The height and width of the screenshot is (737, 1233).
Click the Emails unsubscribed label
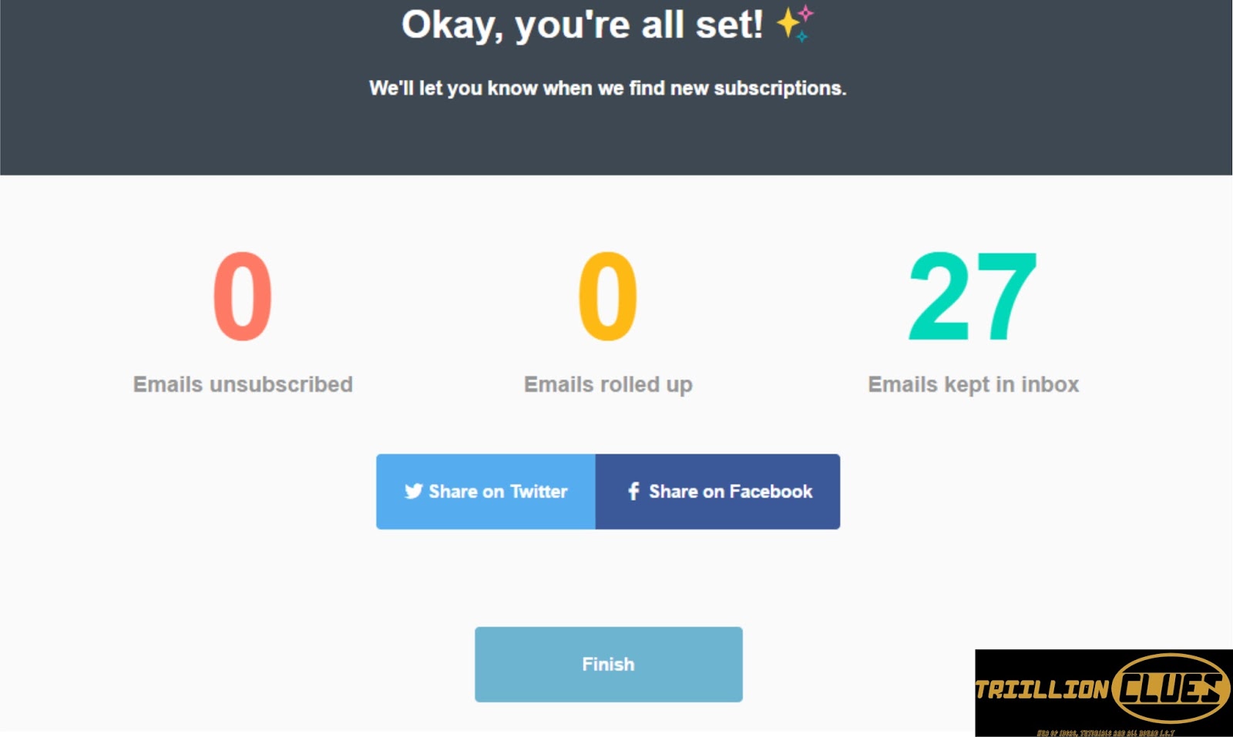[x=243, y=384]
